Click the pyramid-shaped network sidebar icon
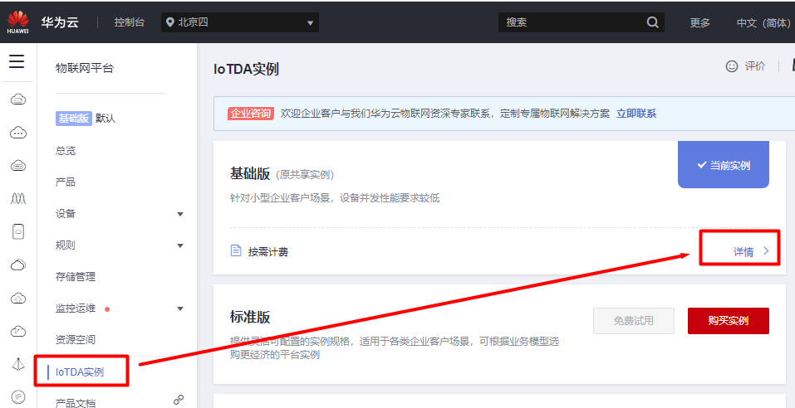Viewport: 795px width, 408px height. (18, 364)
